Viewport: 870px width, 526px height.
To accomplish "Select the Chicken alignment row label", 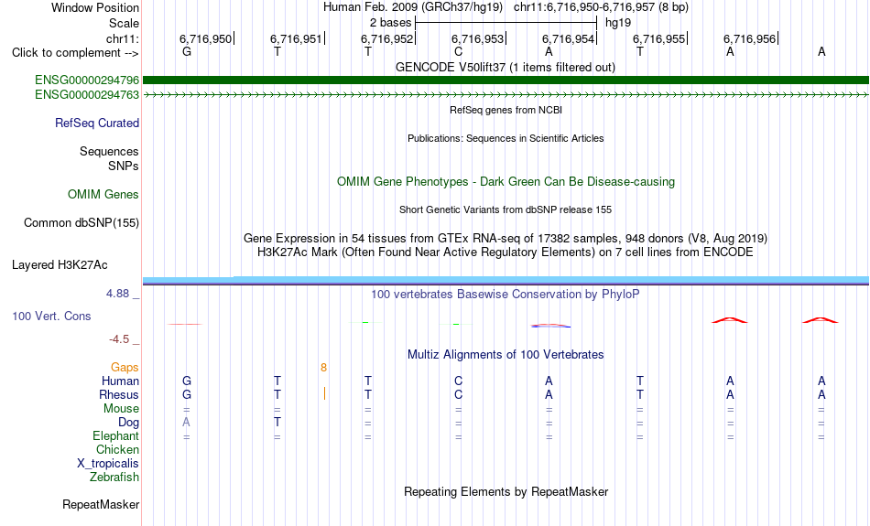I will point(117,449).
